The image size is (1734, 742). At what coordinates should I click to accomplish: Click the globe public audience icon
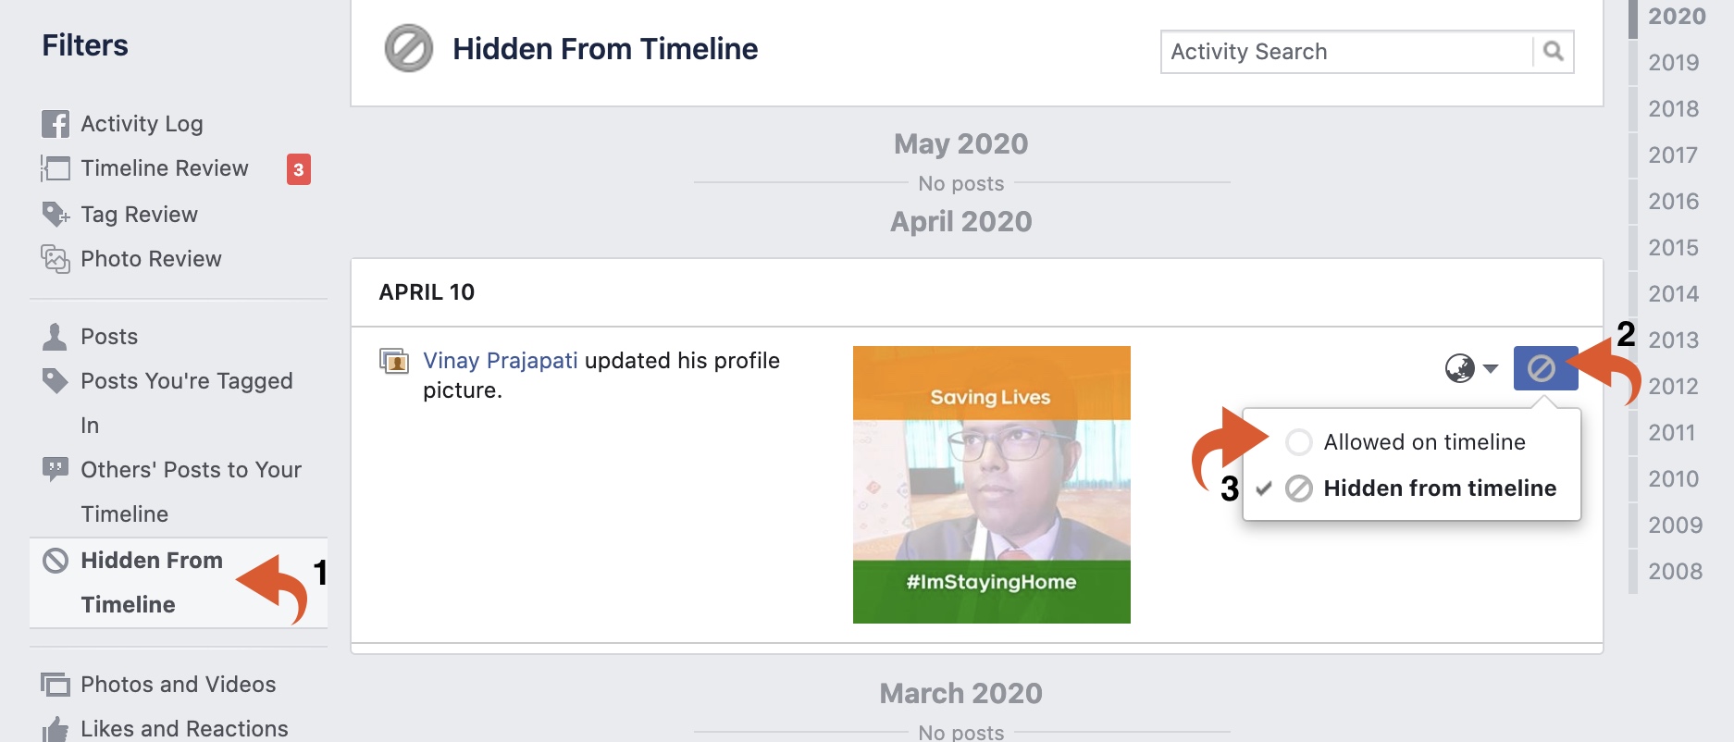coord(1460,368)
